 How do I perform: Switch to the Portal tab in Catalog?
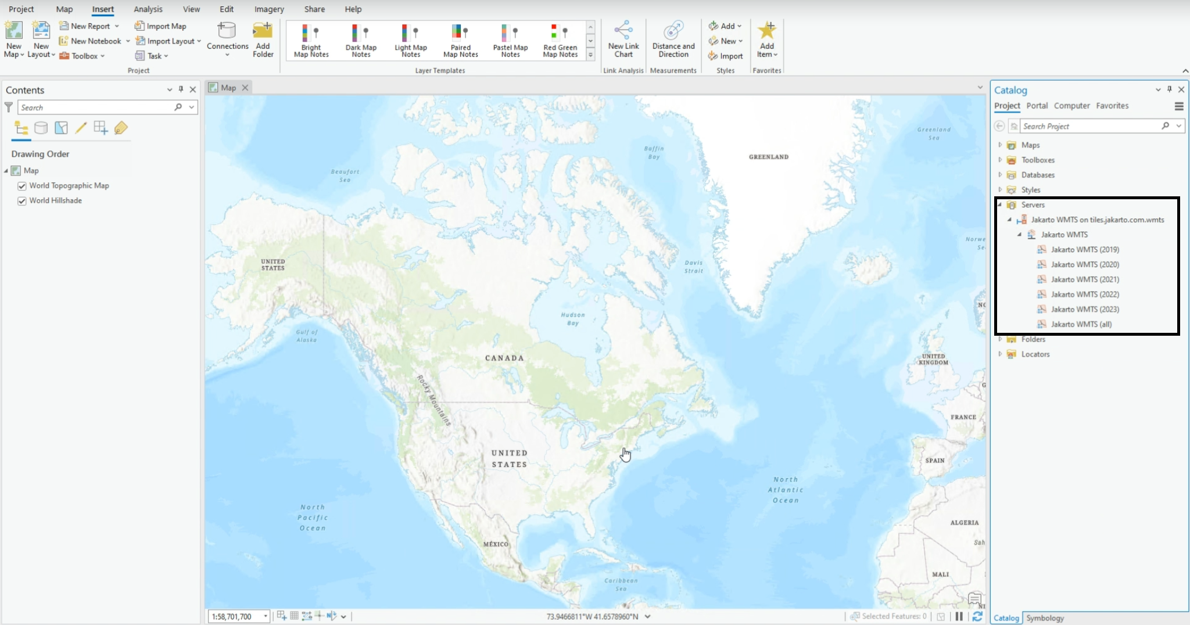coord(1037,106)
